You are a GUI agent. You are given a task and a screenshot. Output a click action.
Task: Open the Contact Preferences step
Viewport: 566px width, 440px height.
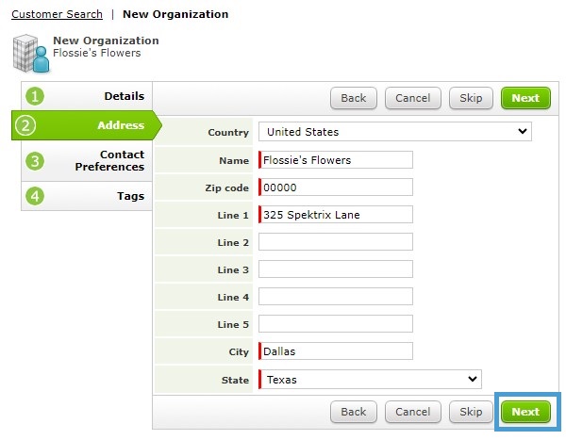[87, 161]
